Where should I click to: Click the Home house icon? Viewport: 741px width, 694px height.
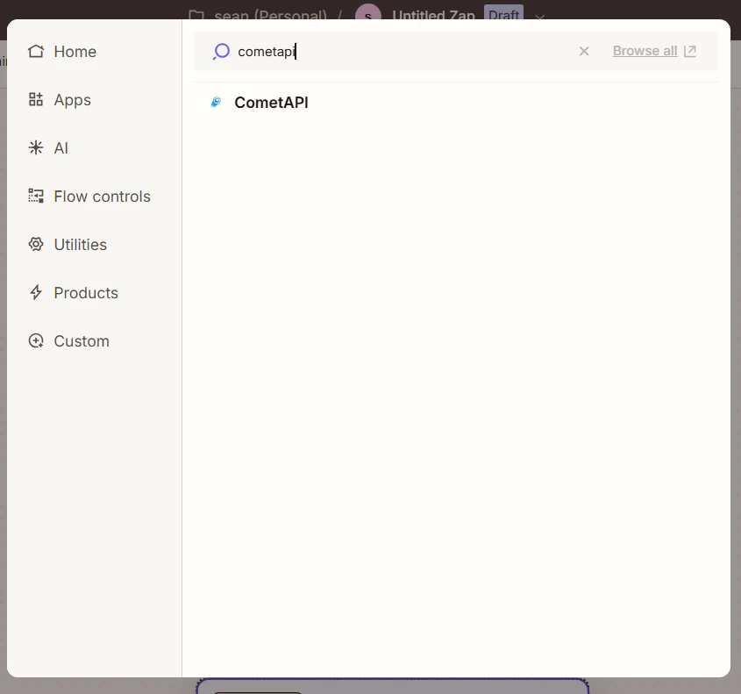click(36, 51)
